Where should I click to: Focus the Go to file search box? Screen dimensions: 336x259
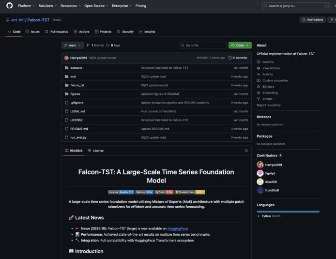click(x=203, y=45)
